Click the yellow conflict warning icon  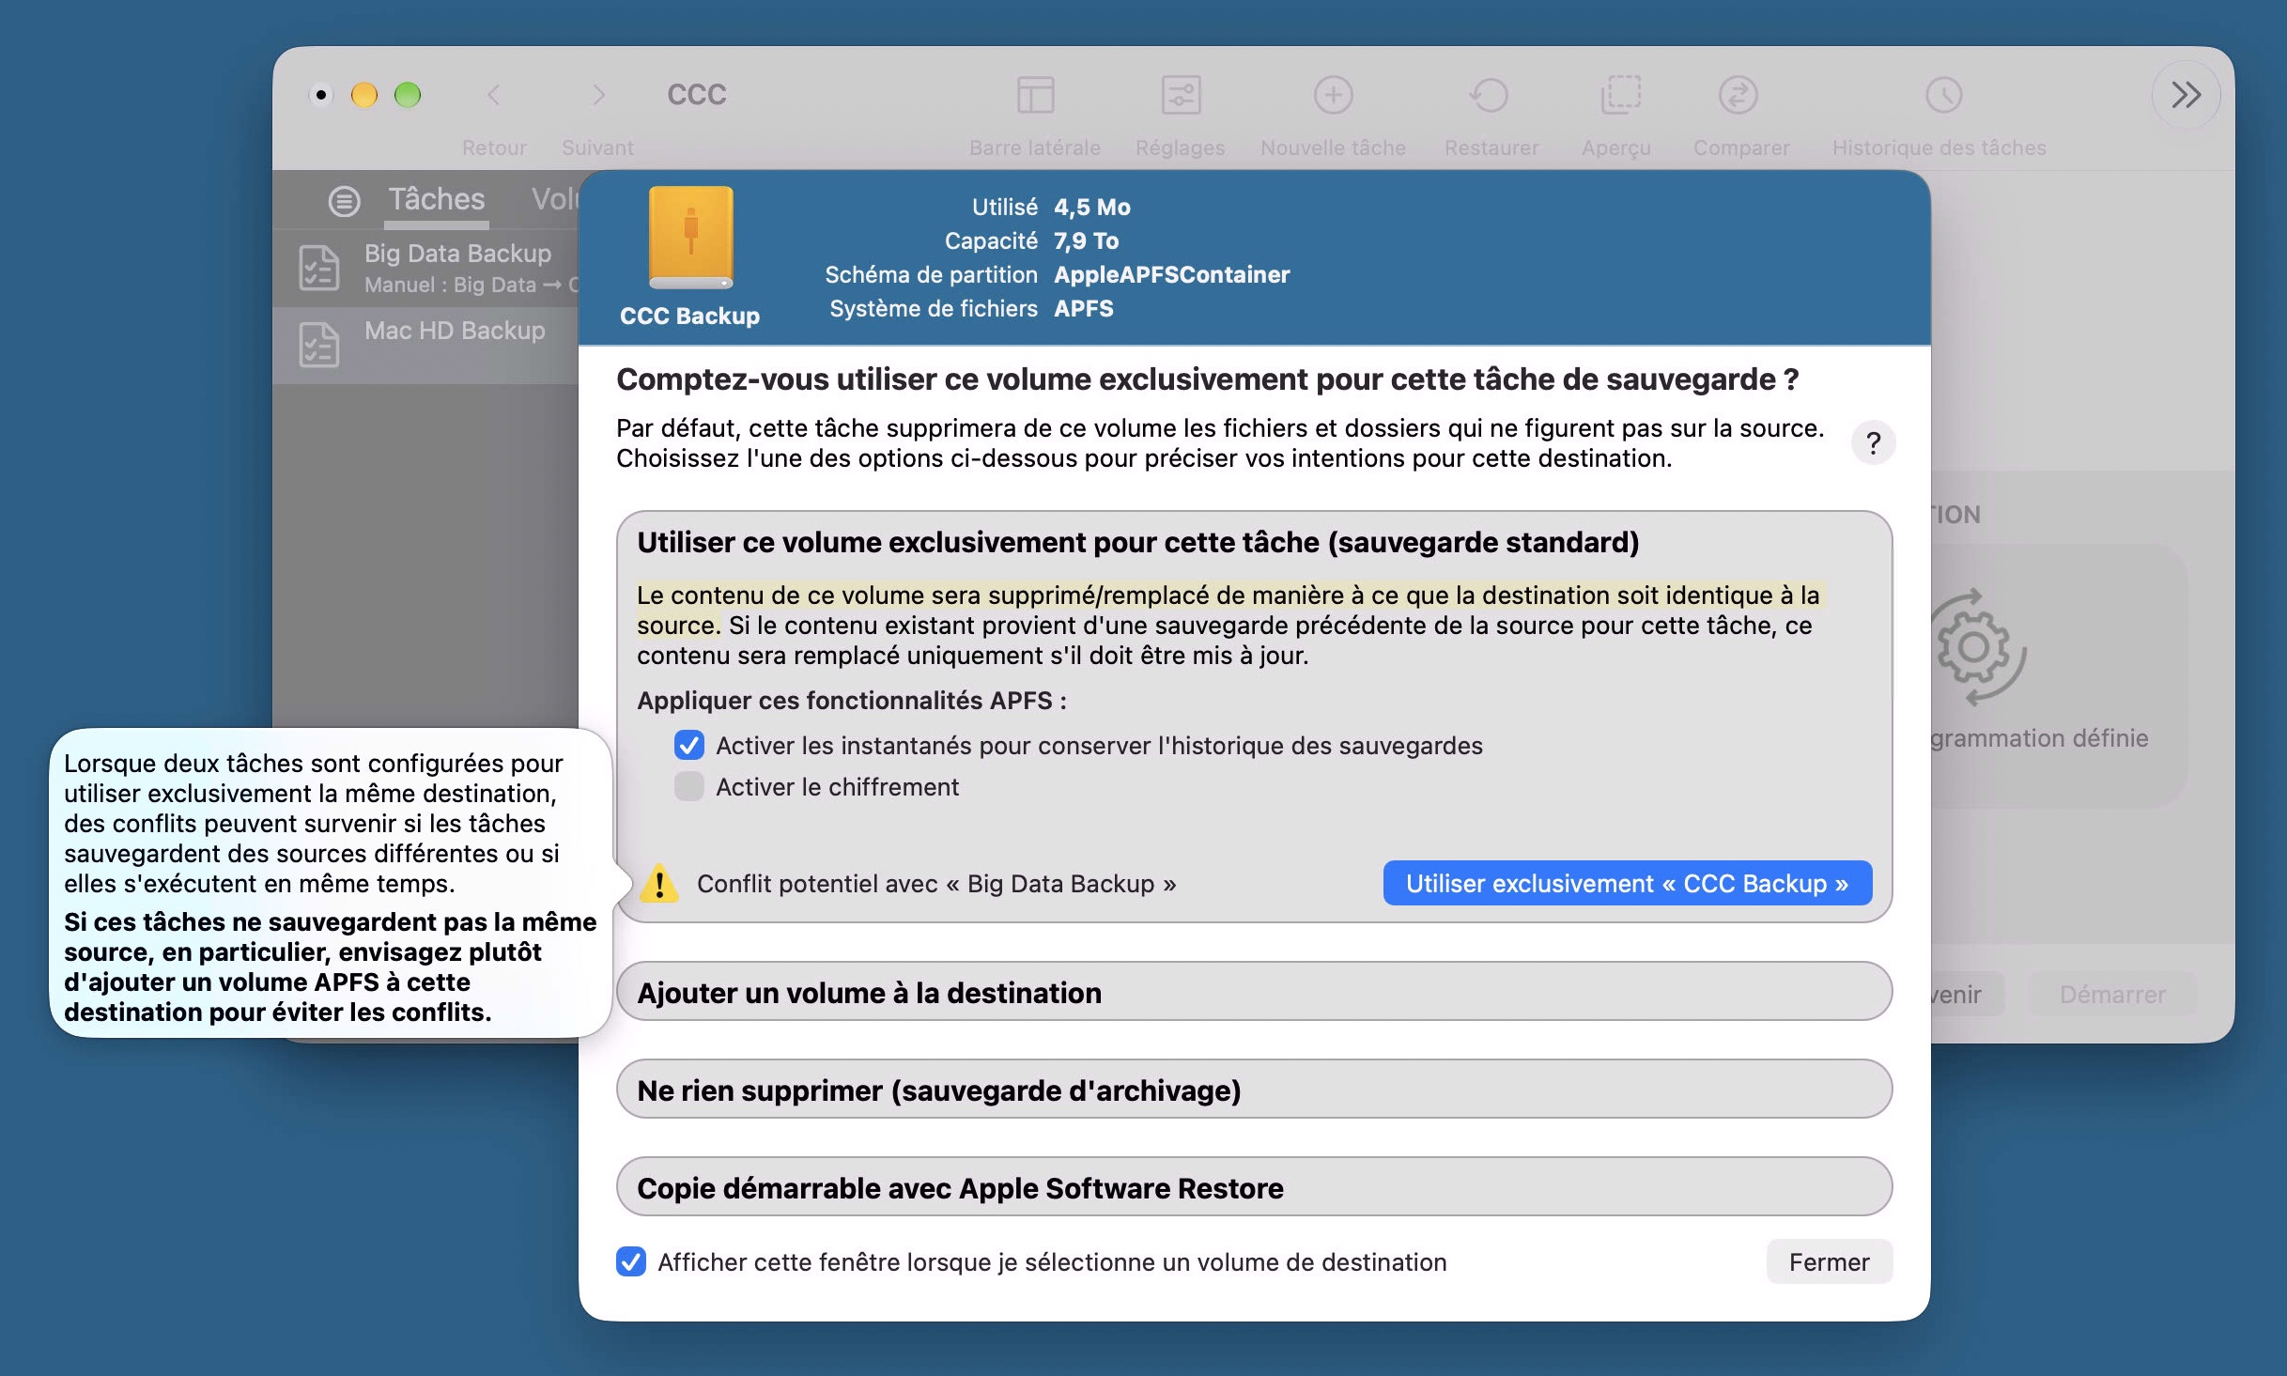point(659,883)
